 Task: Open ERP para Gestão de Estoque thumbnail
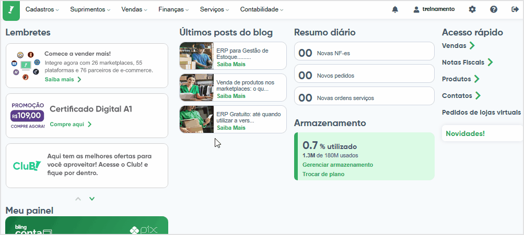[196, 55]
